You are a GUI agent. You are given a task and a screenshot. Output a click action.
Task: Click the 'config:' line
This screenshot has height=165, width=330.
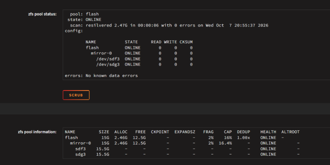(x=74, y=31)
